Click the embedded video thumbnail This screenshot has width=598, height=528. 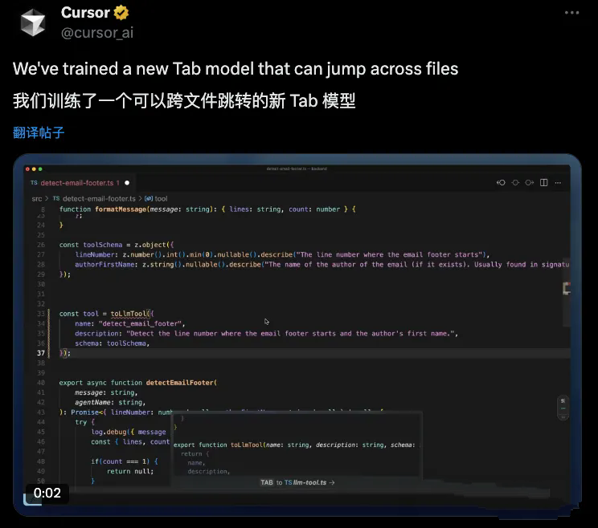click(297, 335)
